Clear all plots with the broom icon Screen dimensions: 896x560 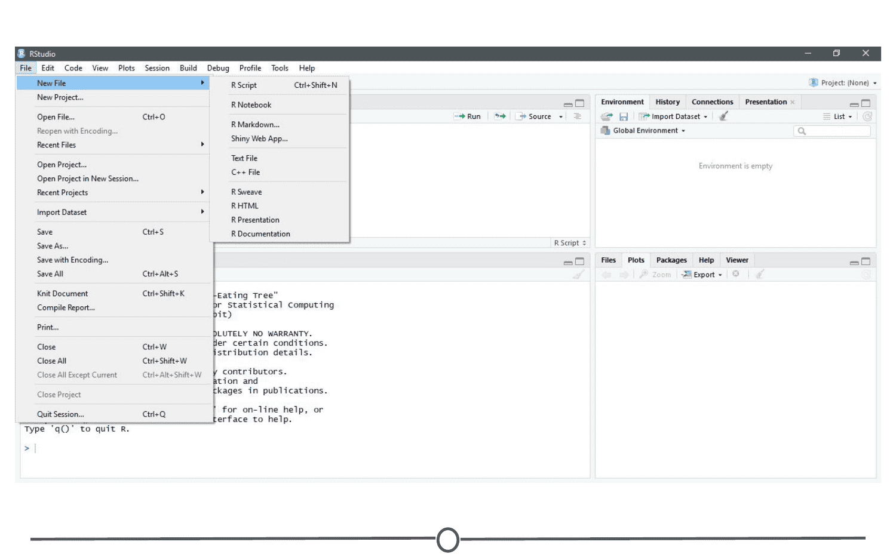pyautogui.click(x=759, y=275)
